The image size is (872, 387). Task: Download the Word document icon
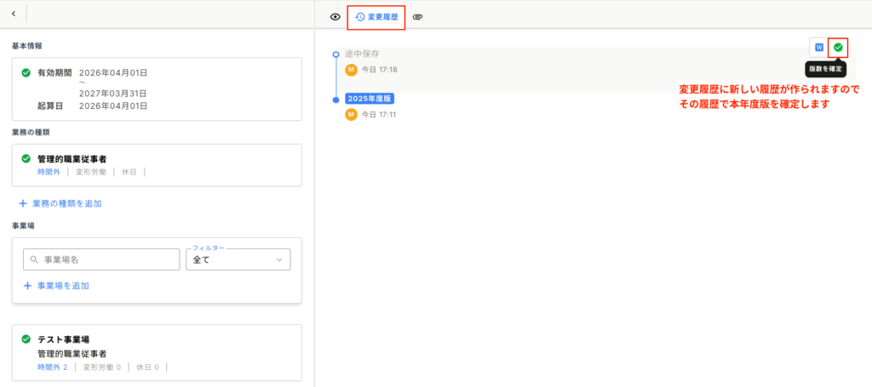[x=819, y=47]
